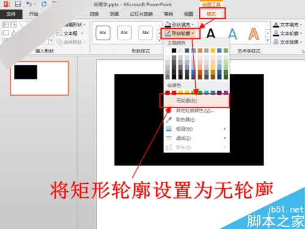This screenshot has width=305, height=229.
Task: Choose the orange outlined A WordArt style
Action: coord(254,34)
